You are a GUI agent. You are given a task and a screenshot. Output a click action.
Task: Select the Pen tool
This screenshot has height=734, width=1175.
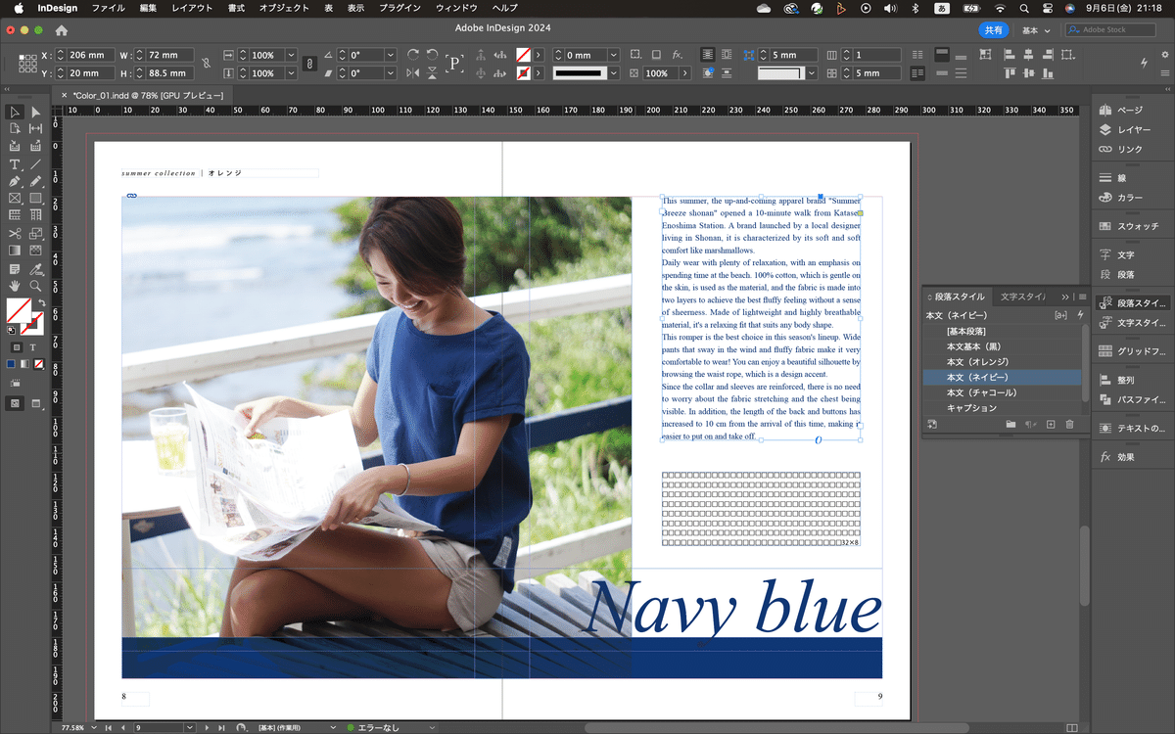pyautogui.click(x=15, y=181)
